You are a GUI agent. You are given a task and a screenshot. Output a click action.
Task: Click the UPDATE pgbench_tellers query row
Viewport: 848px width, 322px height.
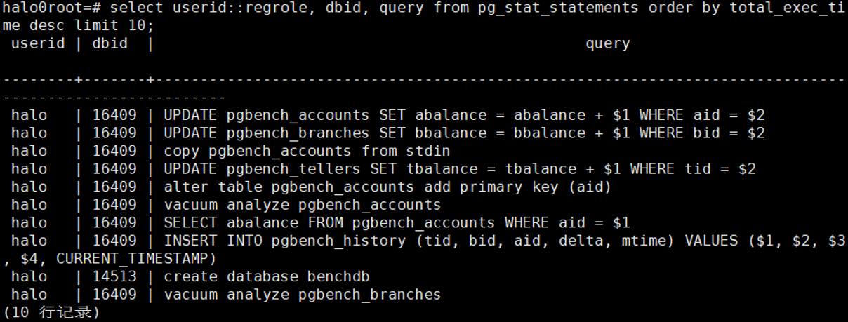(460, 169)
